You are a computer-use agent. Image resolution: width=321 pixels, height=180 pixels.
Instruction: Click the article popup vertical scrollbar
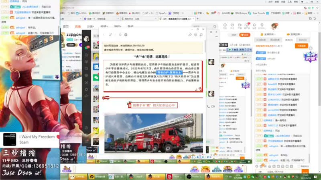[205, 46]
